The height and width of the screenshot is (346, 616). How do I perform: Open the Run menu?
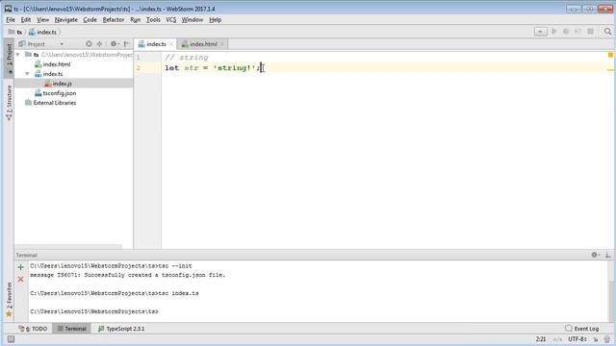(x=135, y=19)
